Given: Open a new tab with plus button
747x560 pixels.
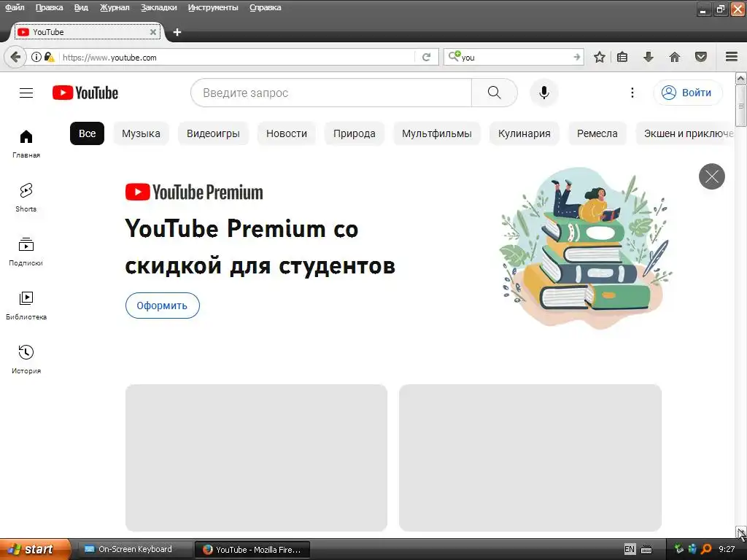Looking at the screenshot, I should [177, 32].
